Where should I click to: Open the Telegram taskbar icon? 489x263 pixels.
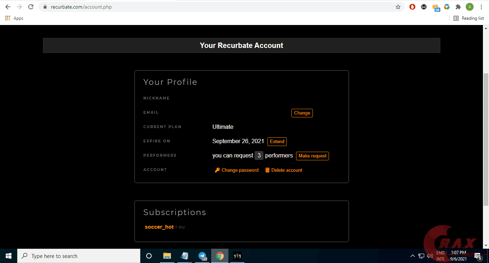click(202, 256)
